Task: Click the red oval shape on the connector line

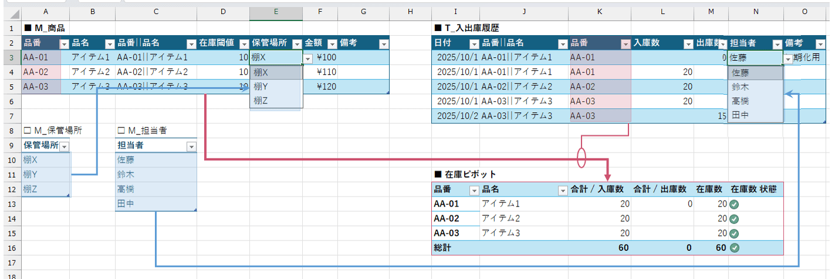Action: tap(581, 157)
